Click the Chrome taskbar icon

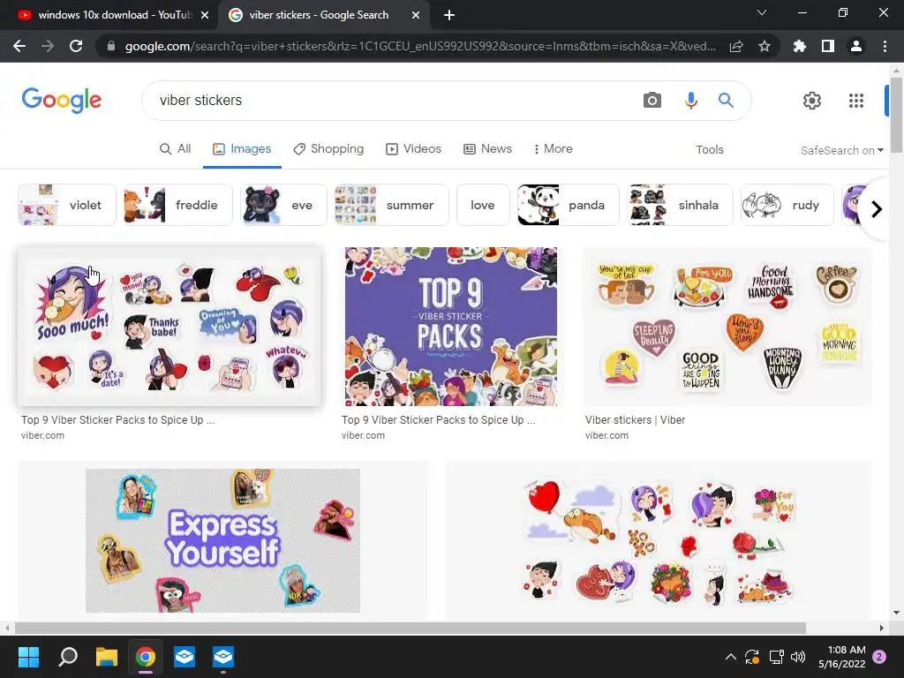(x=146, y=657)
